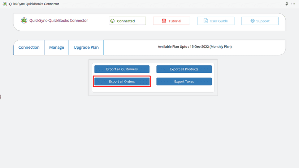Open the Support page

(x=260, y=21)
